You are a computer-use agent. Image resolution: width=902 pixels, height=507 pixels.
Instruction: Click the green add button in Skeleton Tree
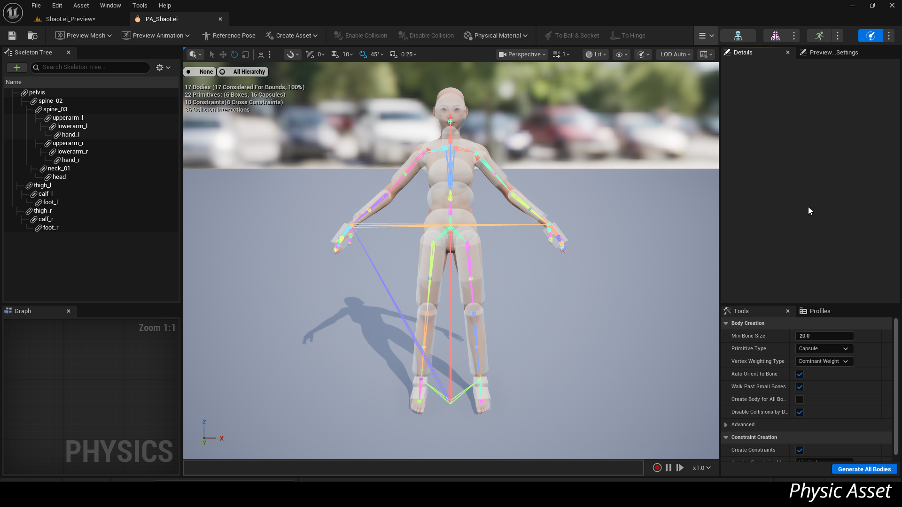point(16,68)
